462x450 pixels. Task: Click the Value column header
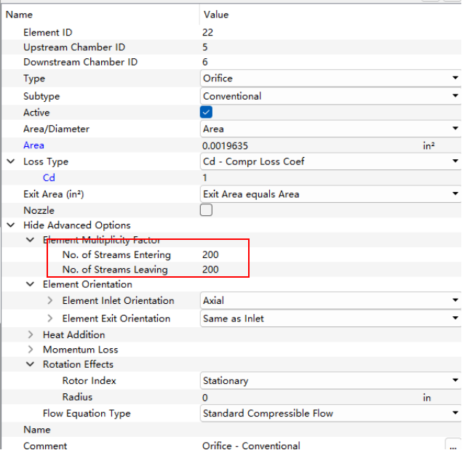point(216,15)
